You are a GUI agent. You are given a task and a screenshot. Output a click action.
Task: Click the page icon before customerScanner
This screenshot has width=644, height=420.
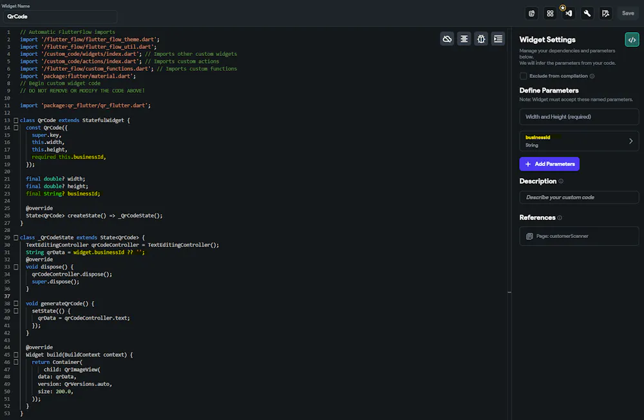pyautogui.click(x=529, y=236)
